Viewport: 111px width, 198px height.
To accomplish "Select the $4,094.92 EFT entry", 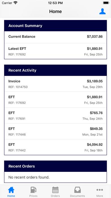I will pyautogui.click(x=55, y=147).
